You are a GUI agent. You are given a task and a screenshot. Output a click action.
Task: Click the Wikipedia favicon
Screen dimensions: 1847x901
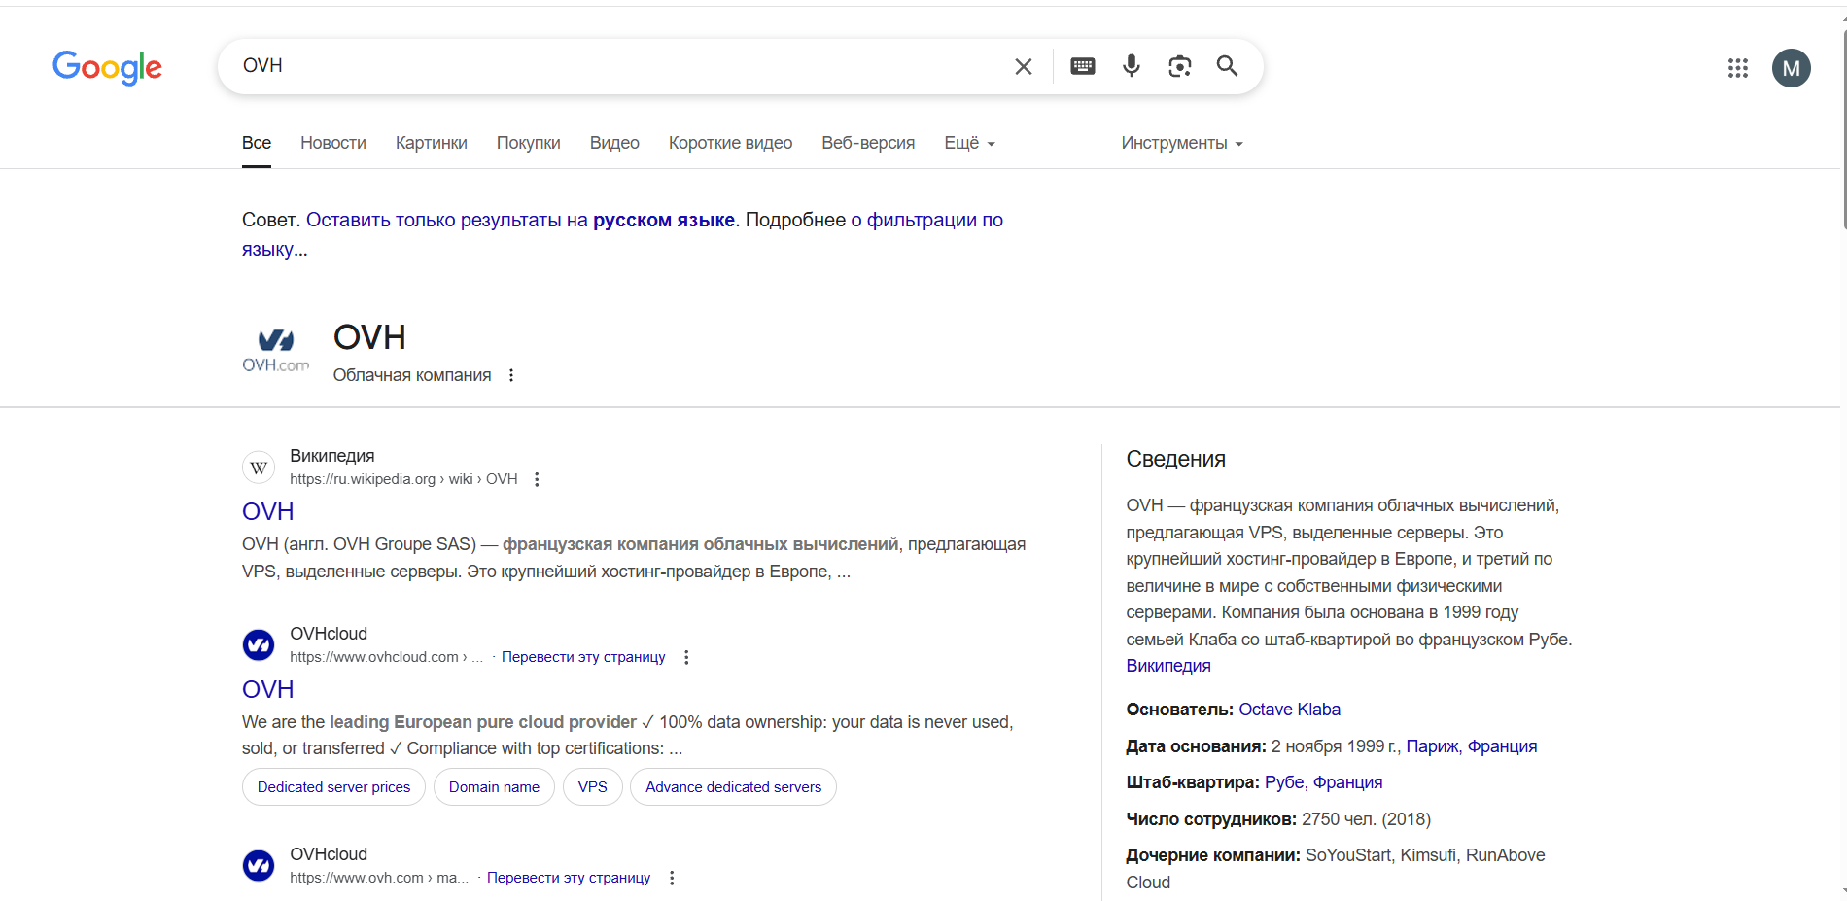pos(259,468)
